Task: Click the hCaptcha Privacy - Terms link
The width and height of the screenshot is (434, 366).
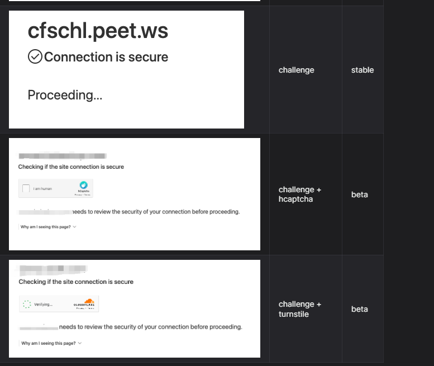Action: coord(83,195)
